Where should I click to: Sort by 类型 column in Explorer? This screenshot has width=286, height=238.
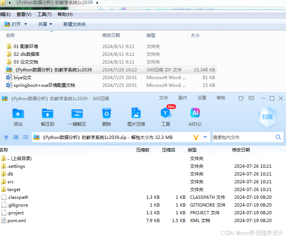(x=151, y=35)
